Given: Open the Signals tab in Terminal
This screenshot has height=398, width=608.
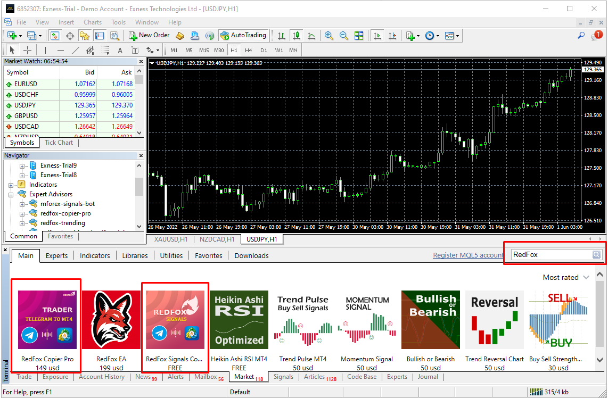Looking at the screenshot, I should tap(283, 377).
